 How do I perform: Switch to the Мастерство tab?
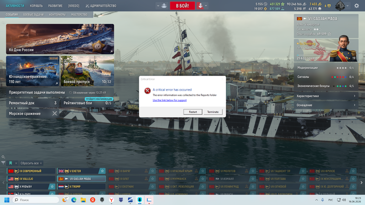coord(79,15)
